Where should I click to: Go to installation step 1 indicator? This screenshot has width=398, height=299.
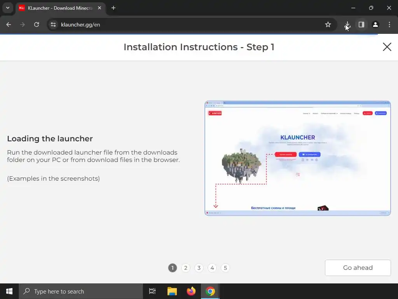click(173, 268)
